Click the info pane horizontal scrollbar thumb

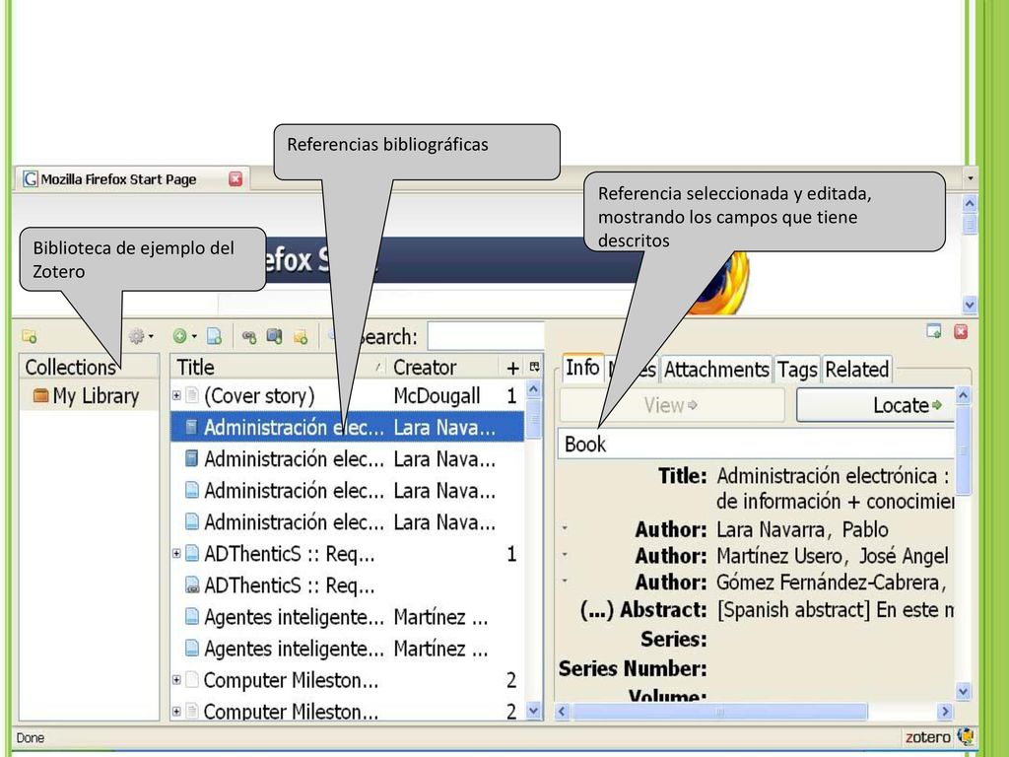click(x=719, y=712)
